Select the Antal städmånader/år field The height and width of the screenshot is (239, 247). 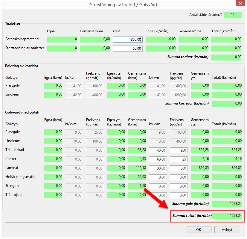(232, 15)
